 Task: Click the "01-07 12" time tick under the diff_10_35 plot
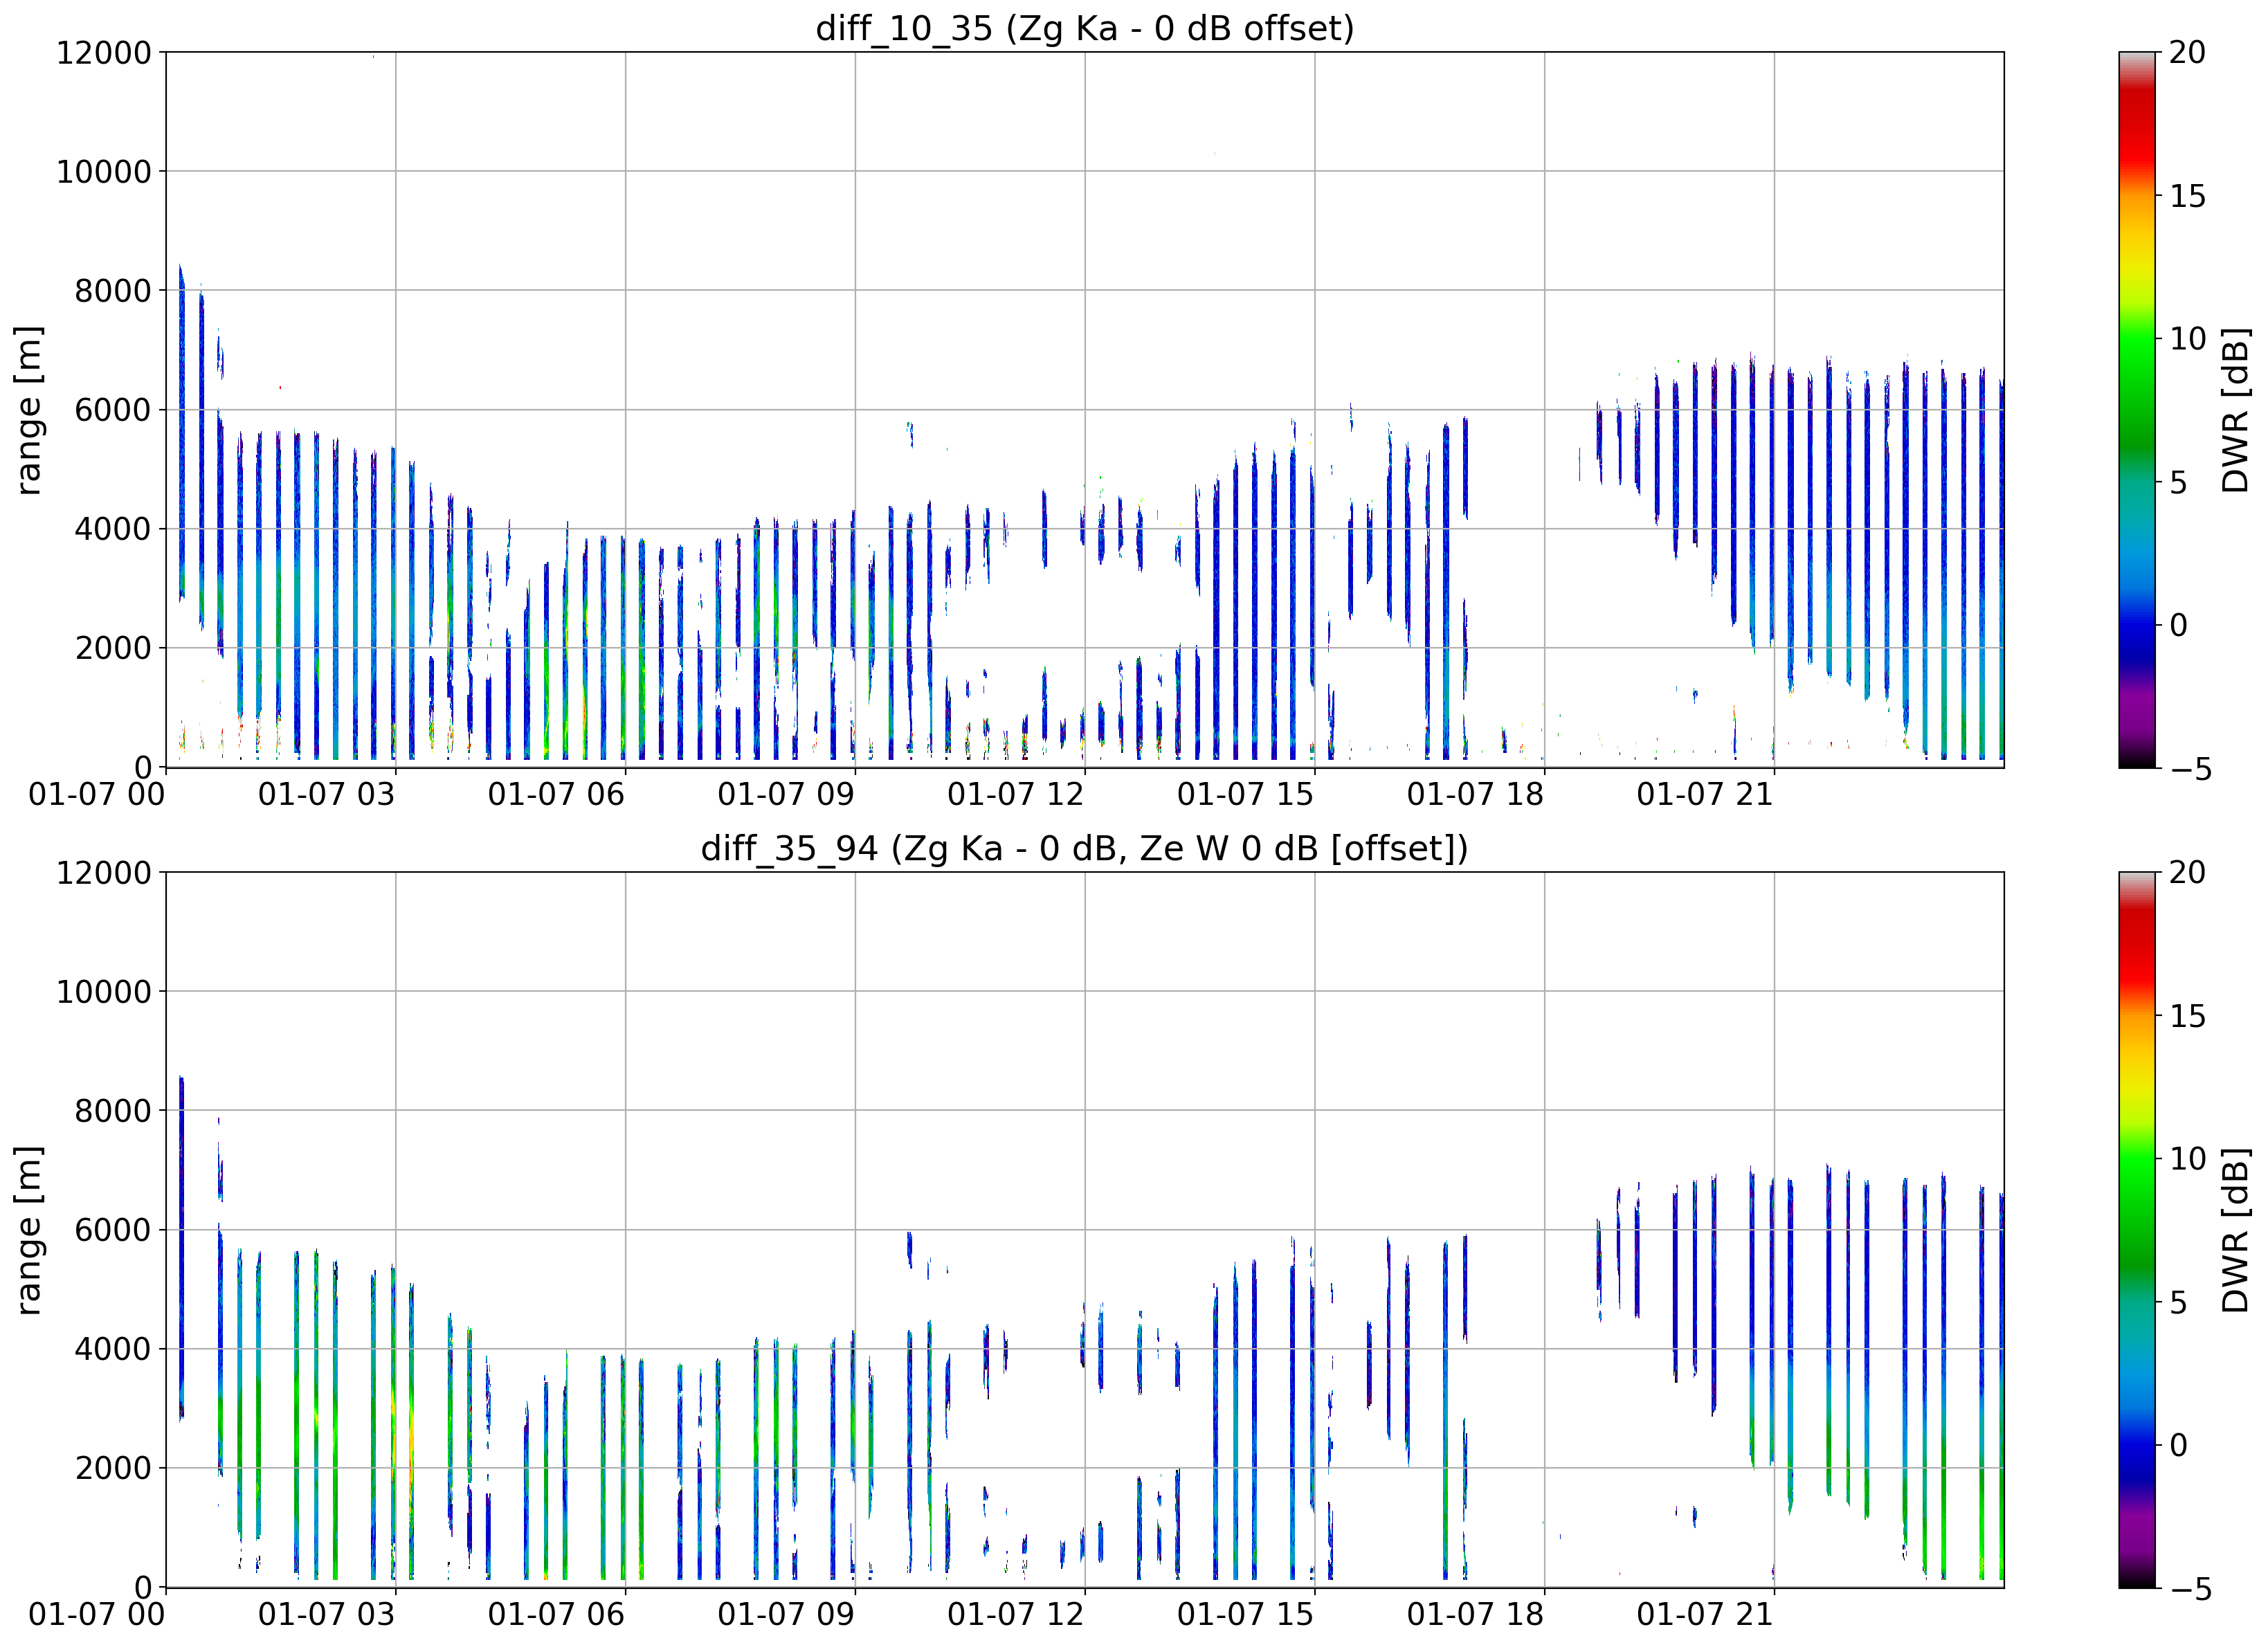[1016, 795]
